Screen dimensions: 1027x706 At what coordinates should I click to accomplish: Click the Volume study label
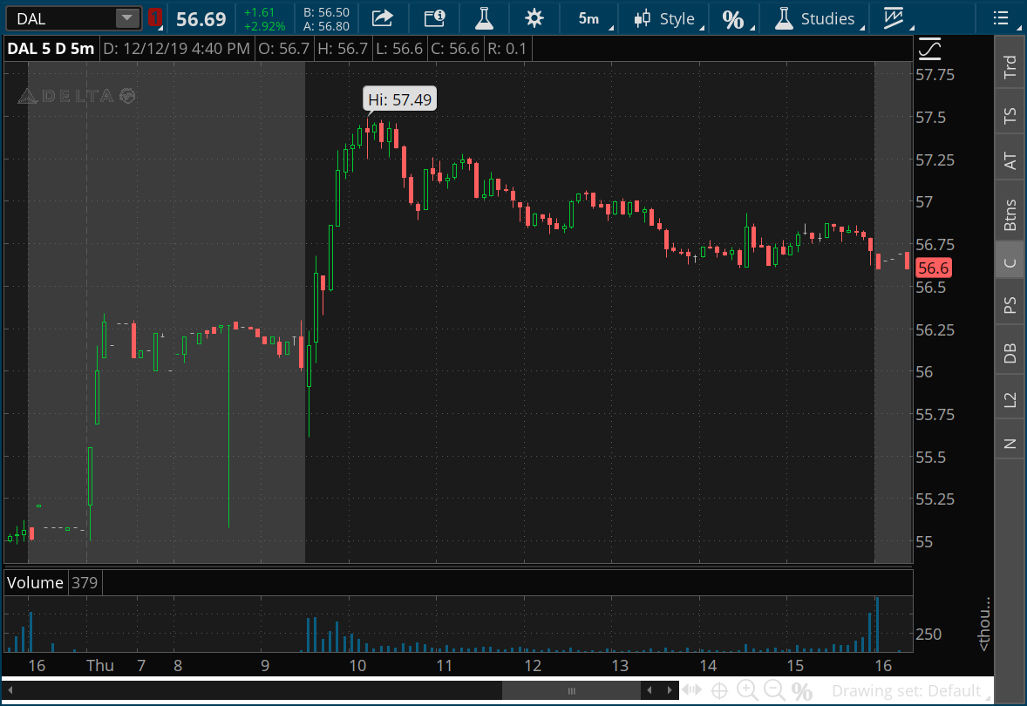[36, 582]
